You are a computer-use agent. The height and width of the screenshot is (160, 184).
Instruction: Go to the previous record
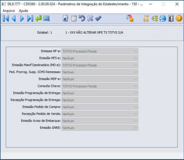tap(14, 18)
